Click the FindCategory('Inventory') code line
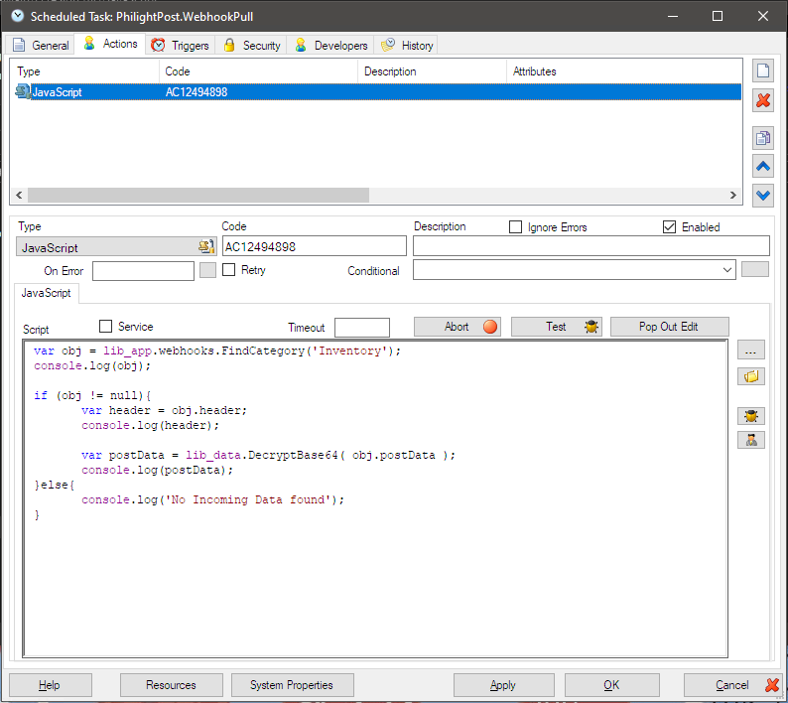 217,351
